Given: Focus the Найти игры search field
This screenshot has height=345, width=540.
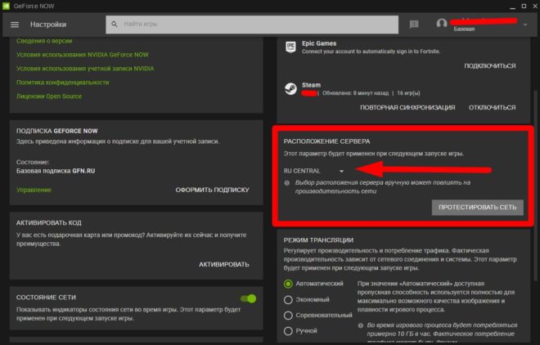Looking at the screenshot, I should pyautogui.click(x=252, y=25).
